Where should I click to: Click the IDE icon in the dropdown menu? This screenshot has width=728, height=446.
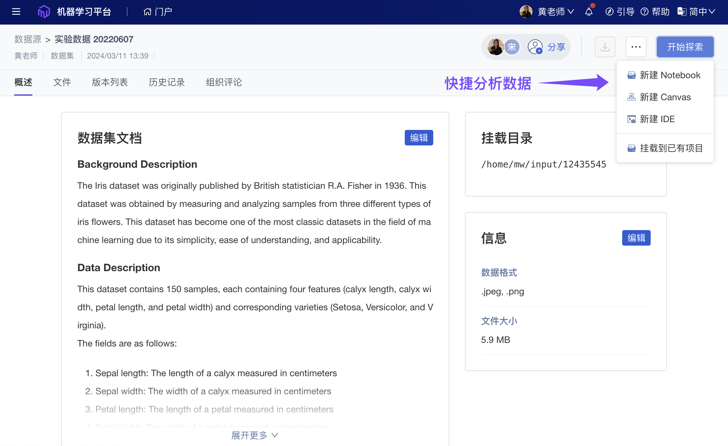pyautogui.click(x=631, y=119)
